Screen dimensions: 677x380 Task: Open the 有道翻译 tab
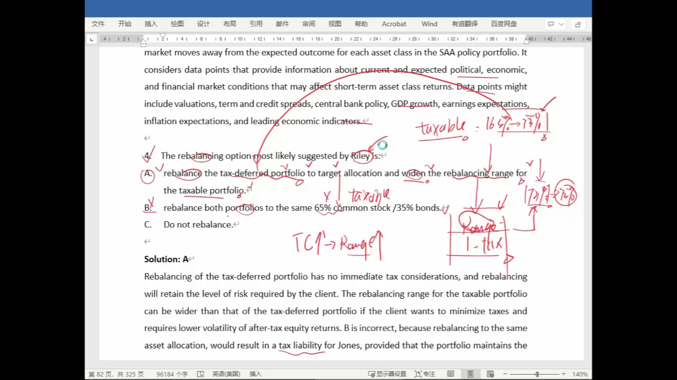coord(464,24)
